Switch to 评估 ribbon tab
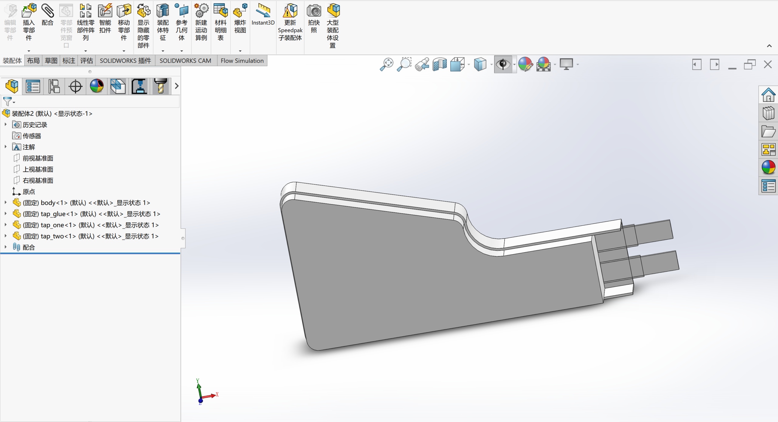This screenshot has height=422, width=778. pyautogui.click(x=87, y=61)
